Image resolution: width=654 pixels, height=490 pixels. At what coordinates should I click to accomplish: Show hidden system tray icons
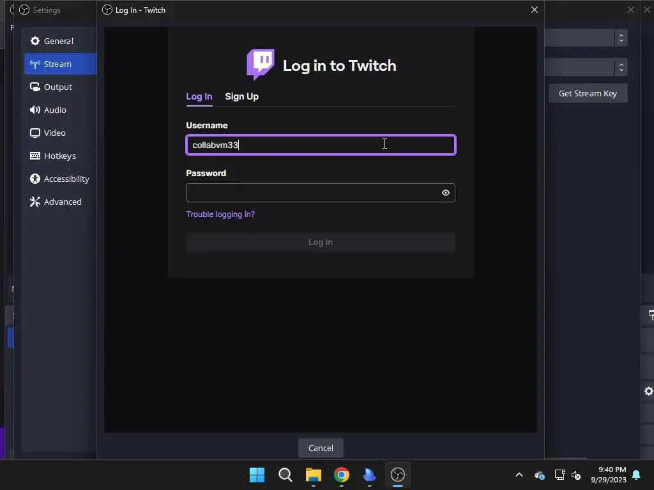[x=519, y=475]
